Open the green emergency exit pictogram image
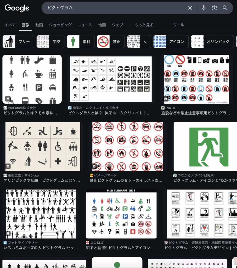Image resolution: width=237 pixels, height=268 pixels. point(205,147)
